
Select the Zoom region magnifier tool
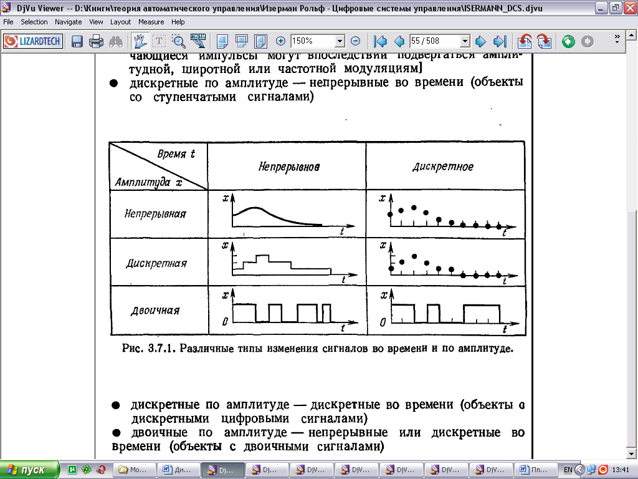pos(178,41)
